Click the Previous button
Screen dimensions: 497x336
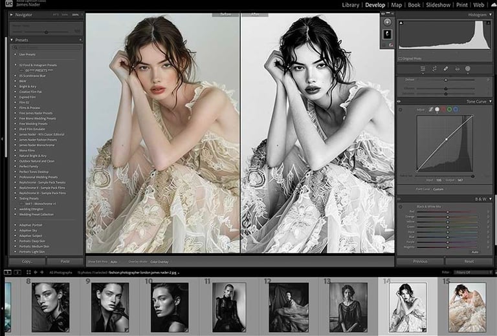point(420,261)
